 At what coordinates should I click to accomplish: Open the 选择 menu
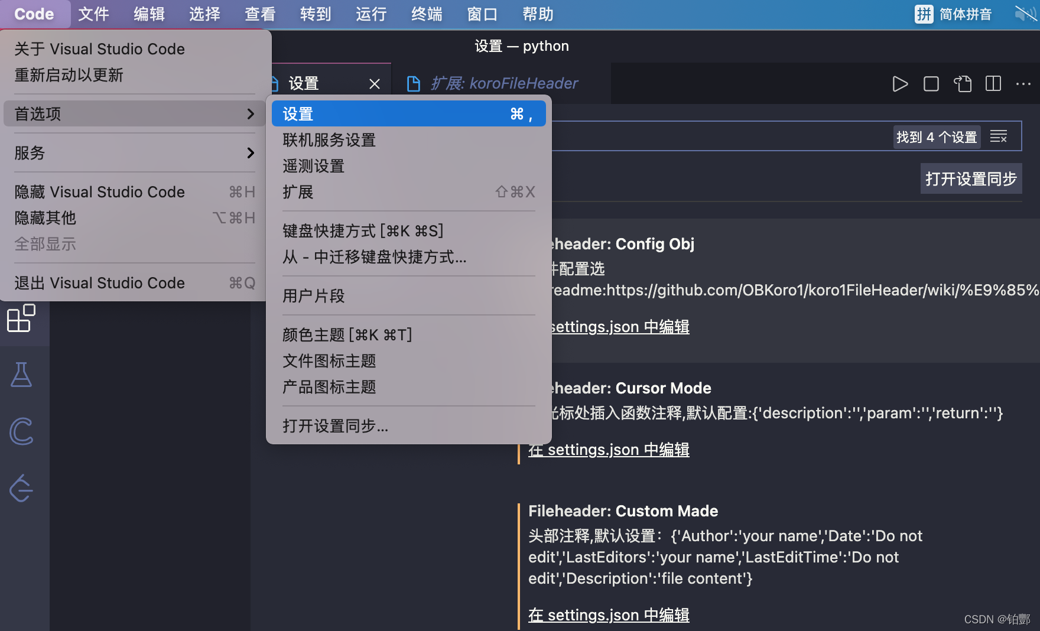204,14
